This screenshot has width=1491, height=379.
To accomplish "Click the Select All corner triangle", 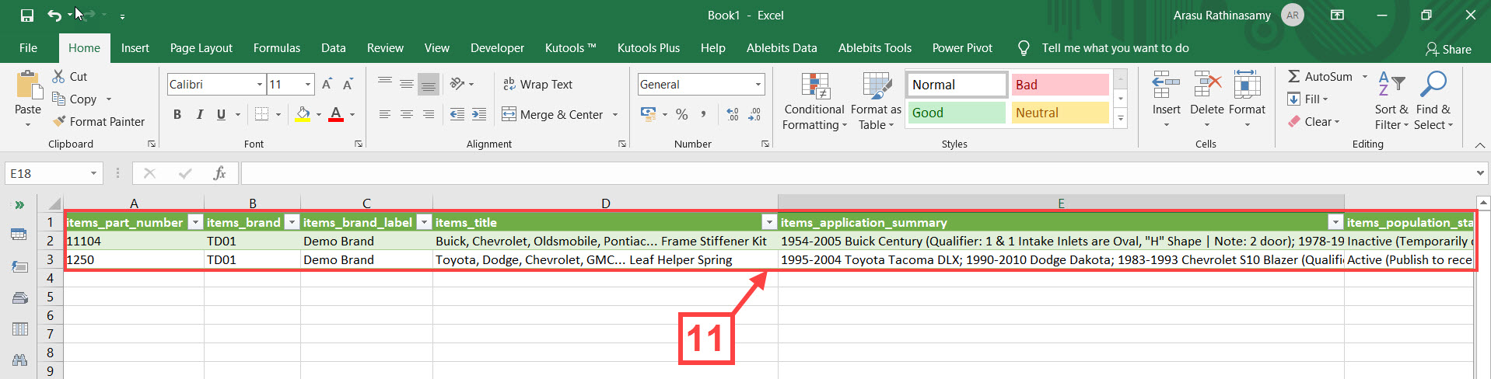I will point(54,203).
